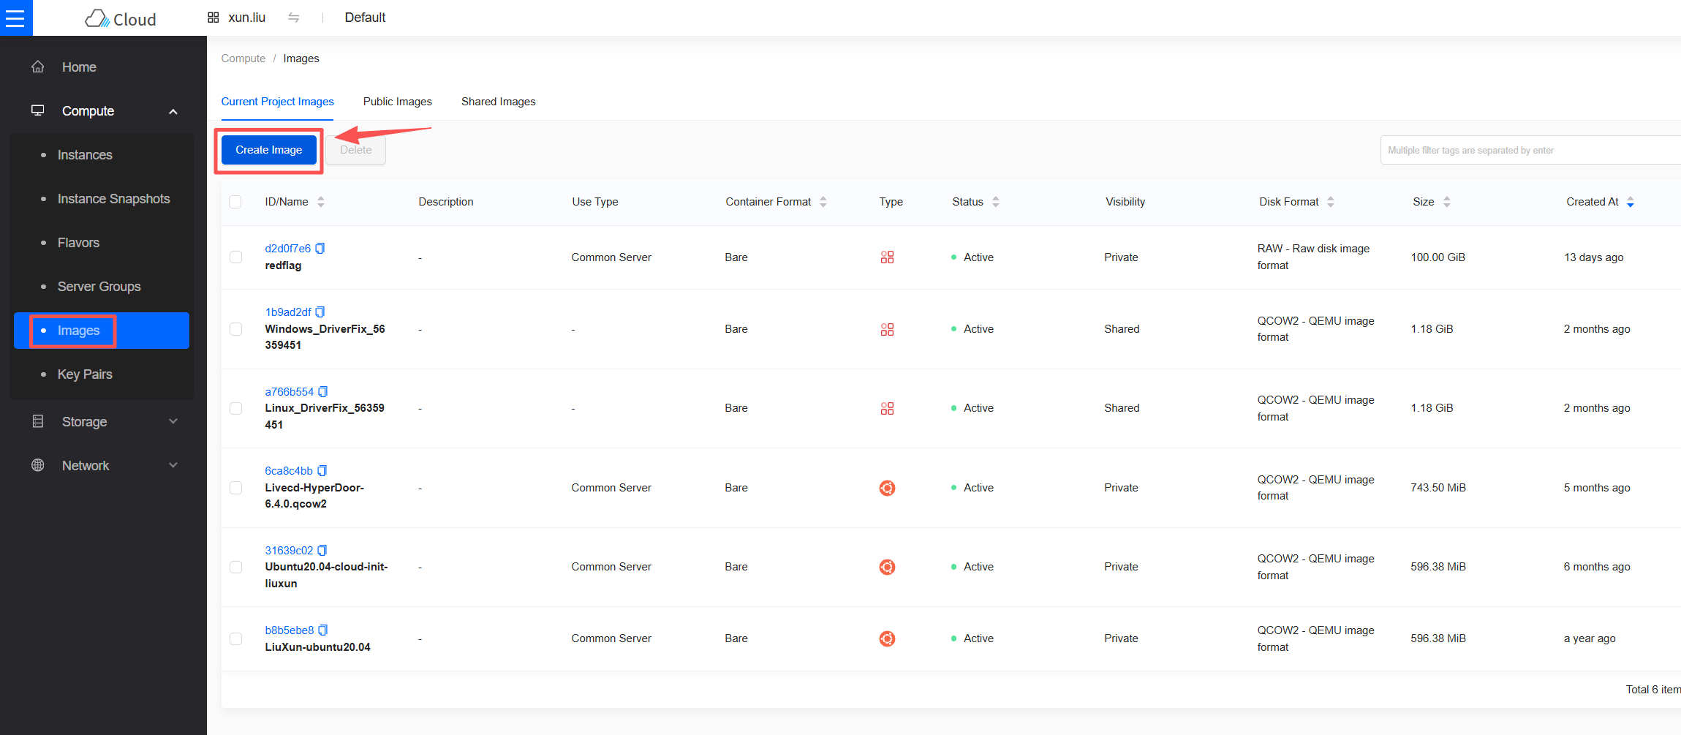Select the Storage section icon in sidebar
This screenshot has height=735, width=1681.
(37, 421)
